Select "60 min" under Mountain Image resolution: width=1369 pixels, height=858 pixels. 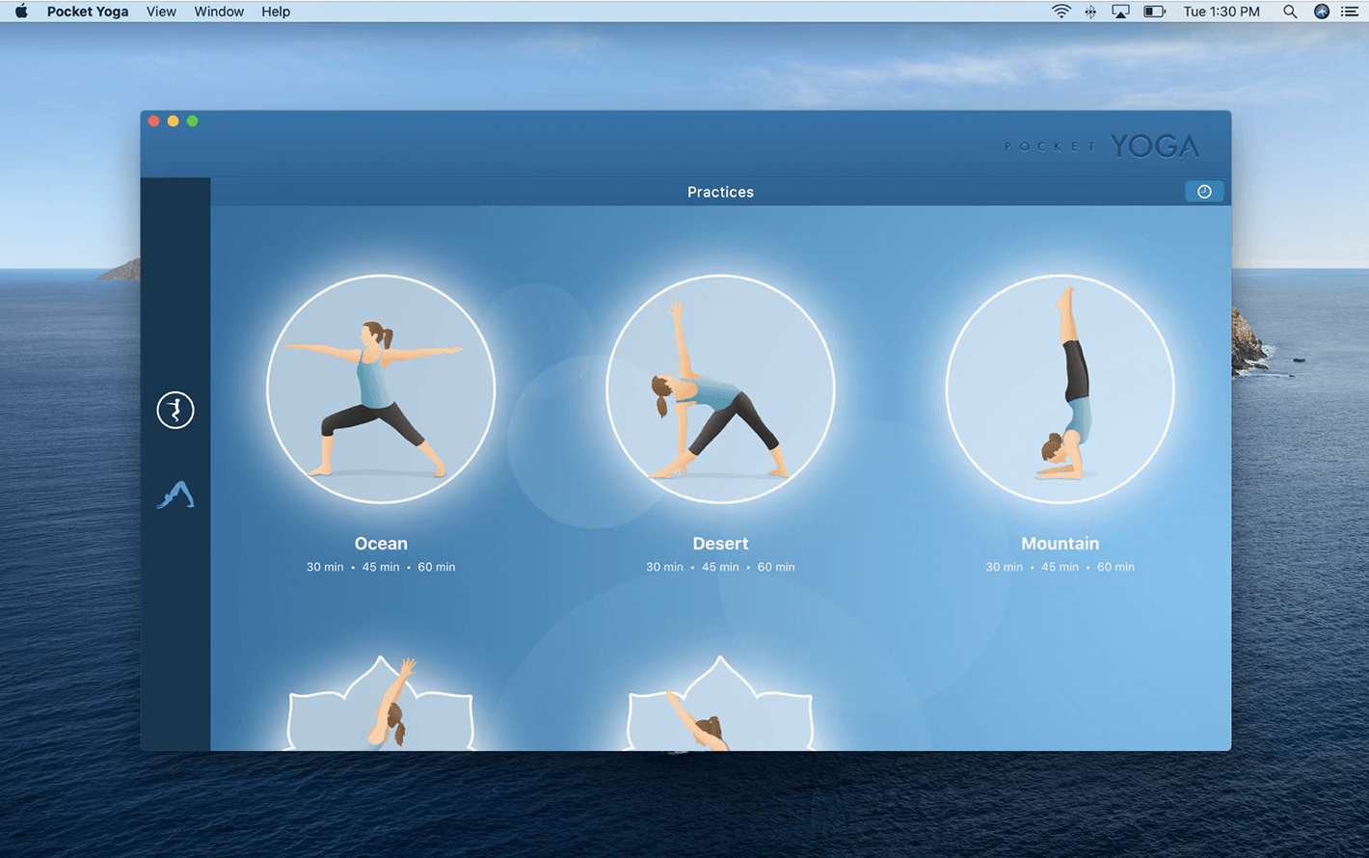coord(1115,567)
